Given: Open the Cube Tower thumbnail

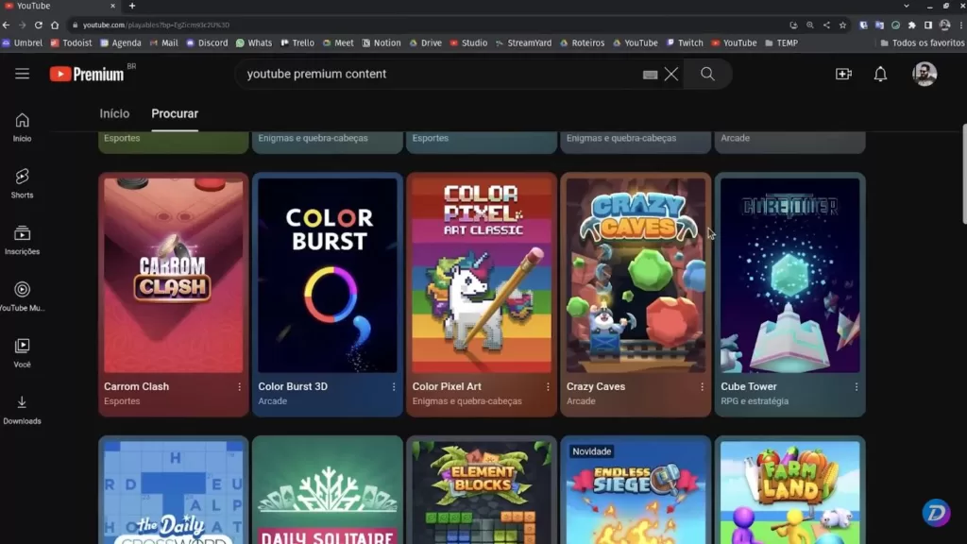Looking at the screenshot, I should point(790,275).
